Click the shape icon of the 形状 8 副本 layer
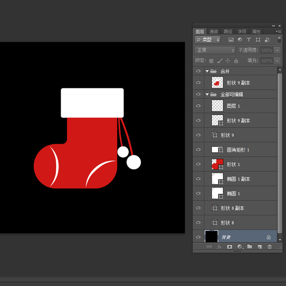 tap(214, 208)
